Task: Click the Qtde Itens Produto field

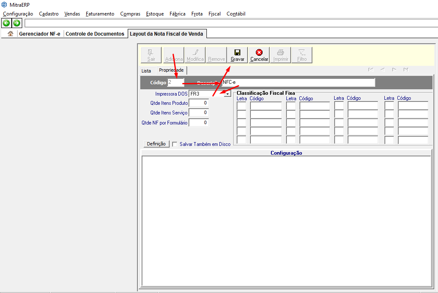Action: 199,103
